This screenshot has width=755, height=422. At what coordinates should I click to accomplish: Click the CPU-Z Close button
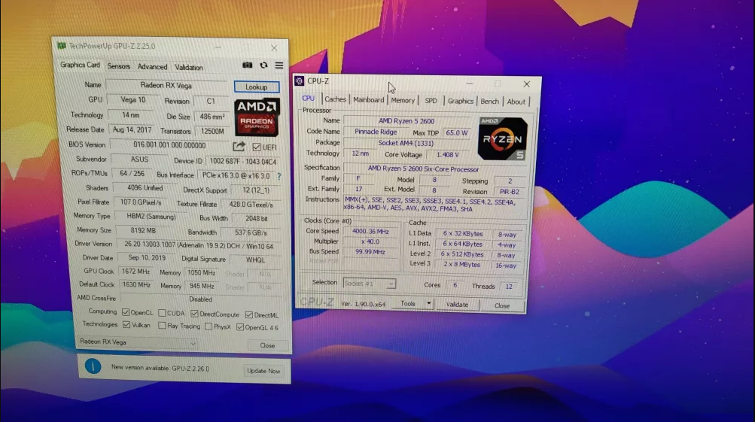coord(502,305)
